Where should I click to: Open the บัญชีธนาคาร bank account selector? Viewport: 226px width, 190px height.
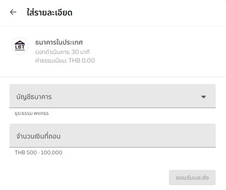(x=113, y=96)
